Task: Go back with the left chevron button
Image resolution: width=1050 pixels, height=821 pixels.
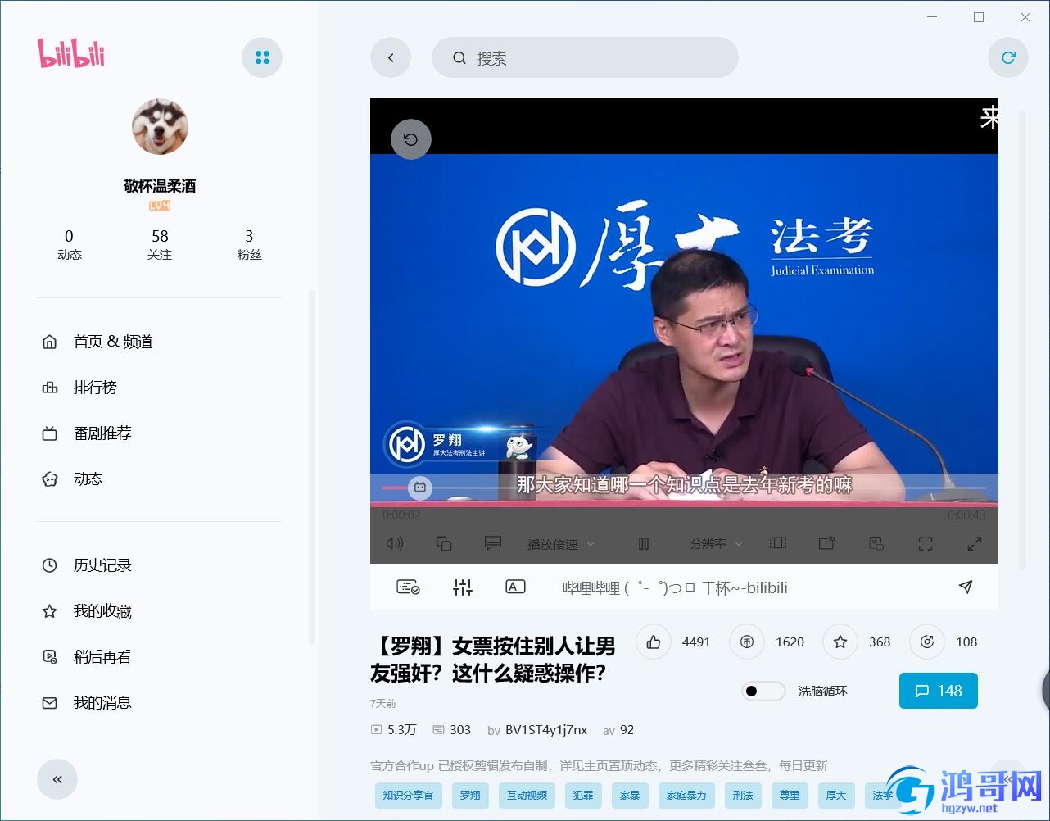Action: coord(391,57)
